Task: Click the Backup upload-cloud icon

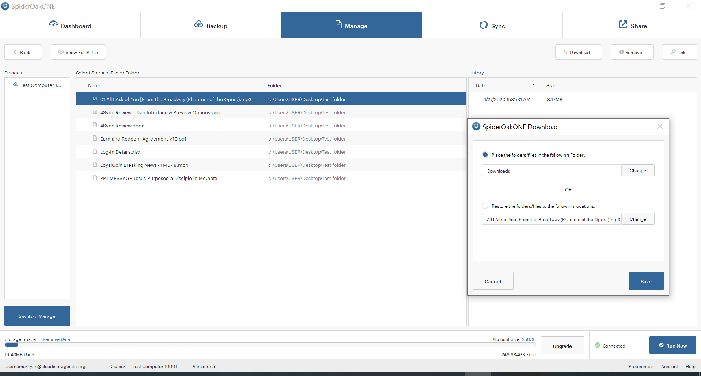Action: coord(199,24)
